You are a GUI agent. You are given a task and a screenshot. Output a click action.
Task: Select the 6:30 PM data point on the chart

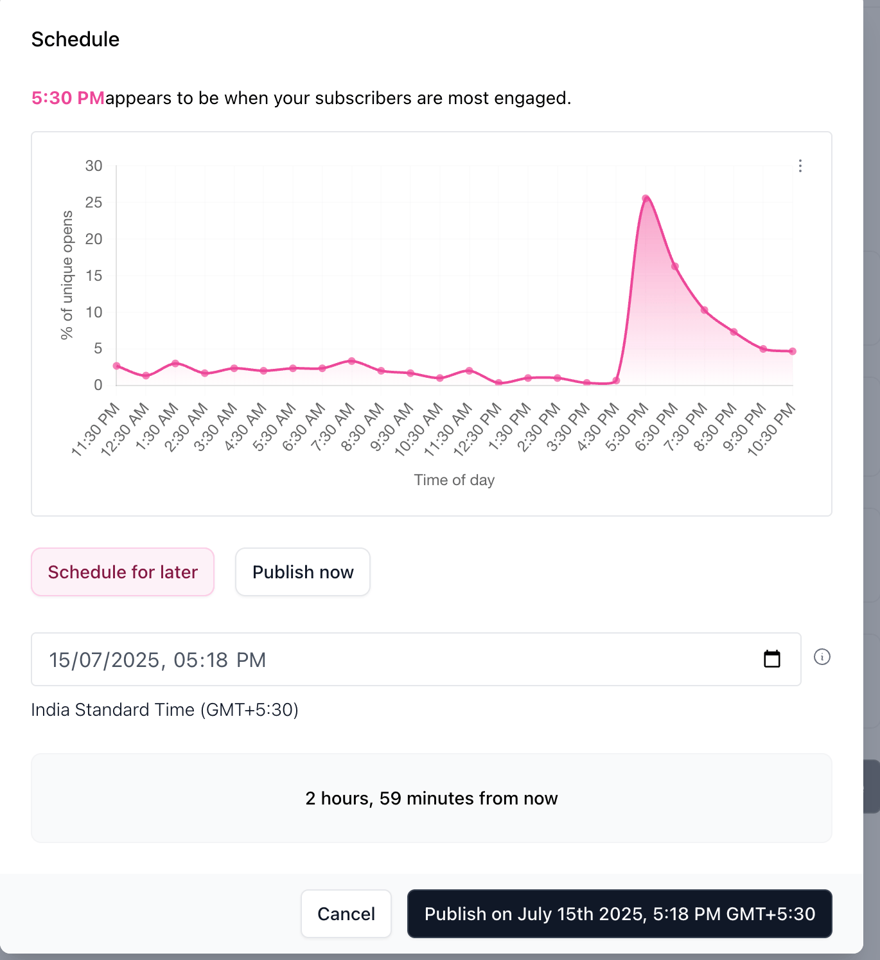pos(674,265)
